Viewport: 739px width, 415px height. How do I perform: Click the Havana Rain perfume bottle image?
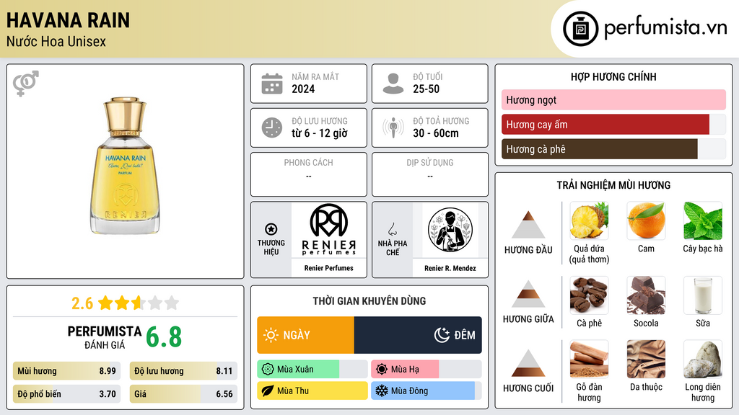(x=125, y=166)
